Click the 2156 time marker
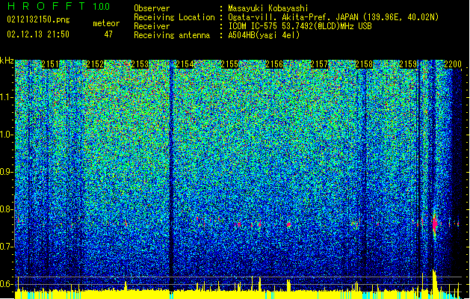This screenshot has height=299, width=470. pyautogui.click(x=274, y=64)
